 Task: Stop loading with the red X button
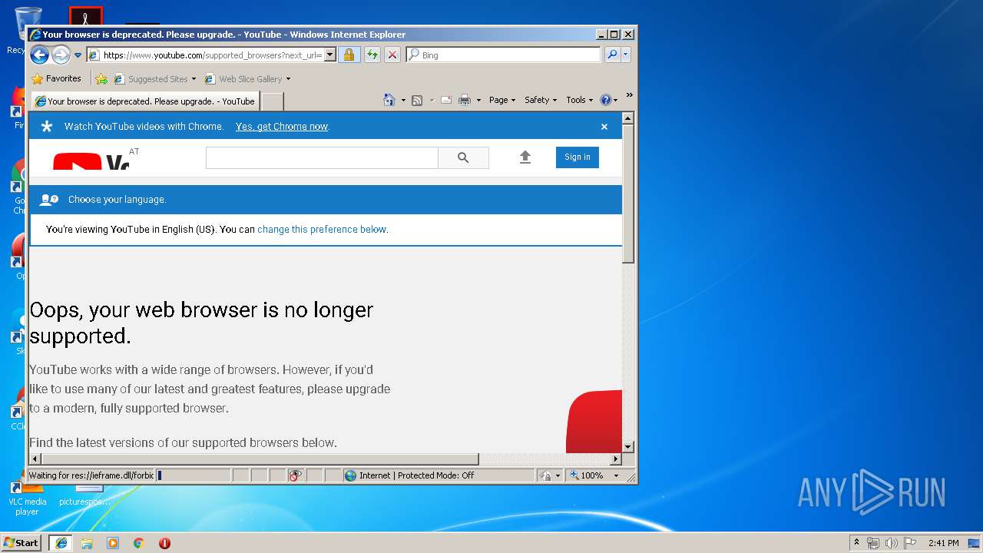pyautogui.click(x=392, y=55)
